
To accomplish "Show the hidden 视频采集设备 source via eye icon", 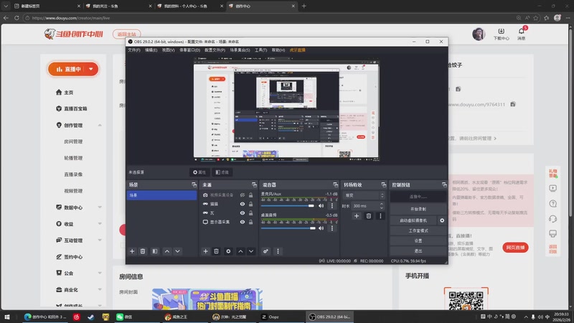I will (x=243, y=195).
